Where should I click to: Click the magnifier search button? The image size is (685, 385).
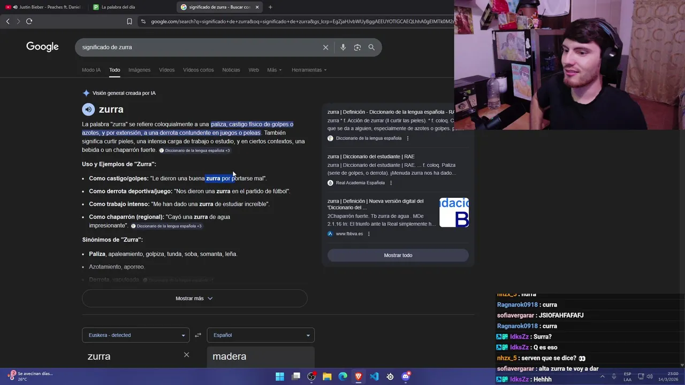[x=371, y=48]
